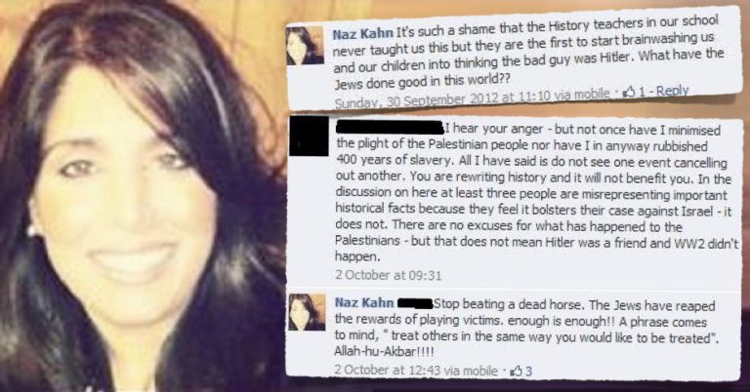Click the thumbs-up icon showing 1 like
Image resolution: width=750 pixels, height=392 pixels.
tap(630, 93)
